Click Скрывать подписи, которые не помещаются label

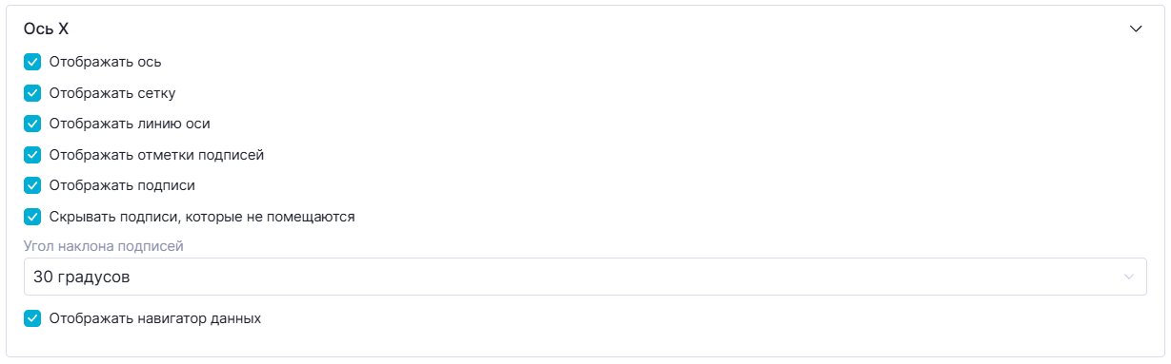[202, 217]
